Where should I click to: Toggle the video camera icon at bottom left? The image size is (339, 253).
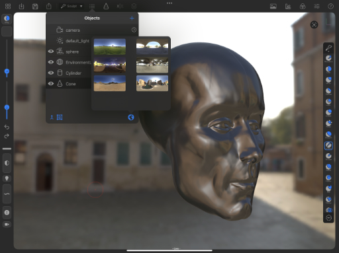click(x=7, y=225)
